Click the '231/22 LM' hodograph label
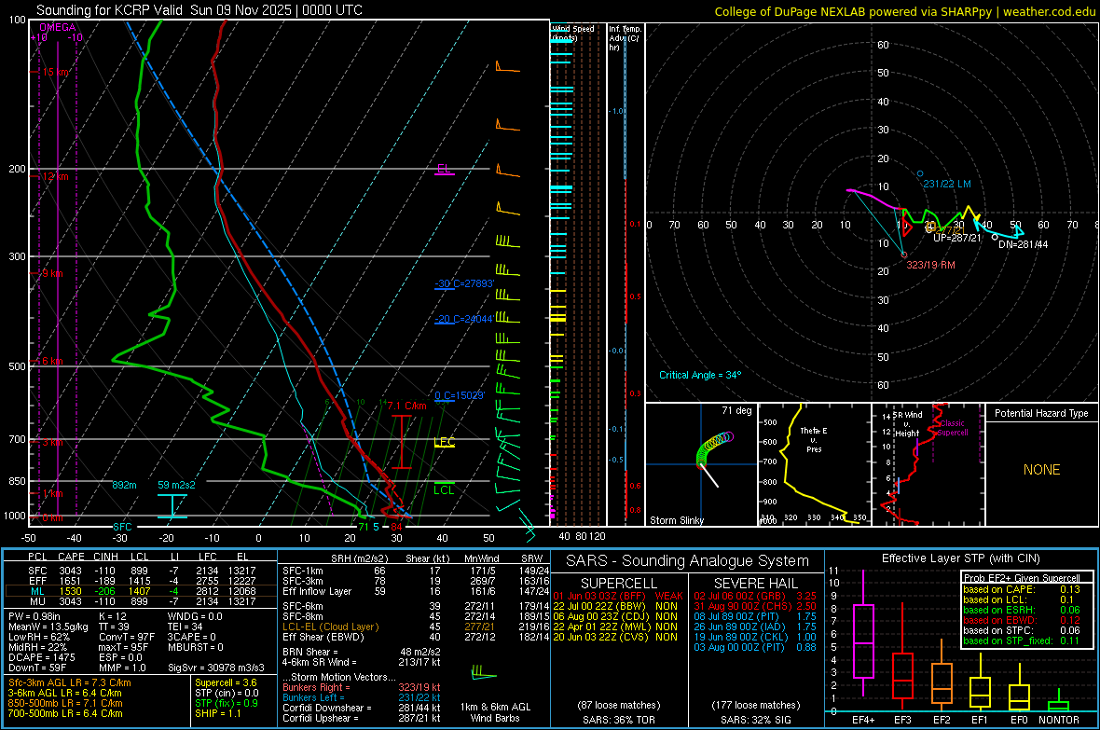1100x730 pixels. click(x=947, y=184)
